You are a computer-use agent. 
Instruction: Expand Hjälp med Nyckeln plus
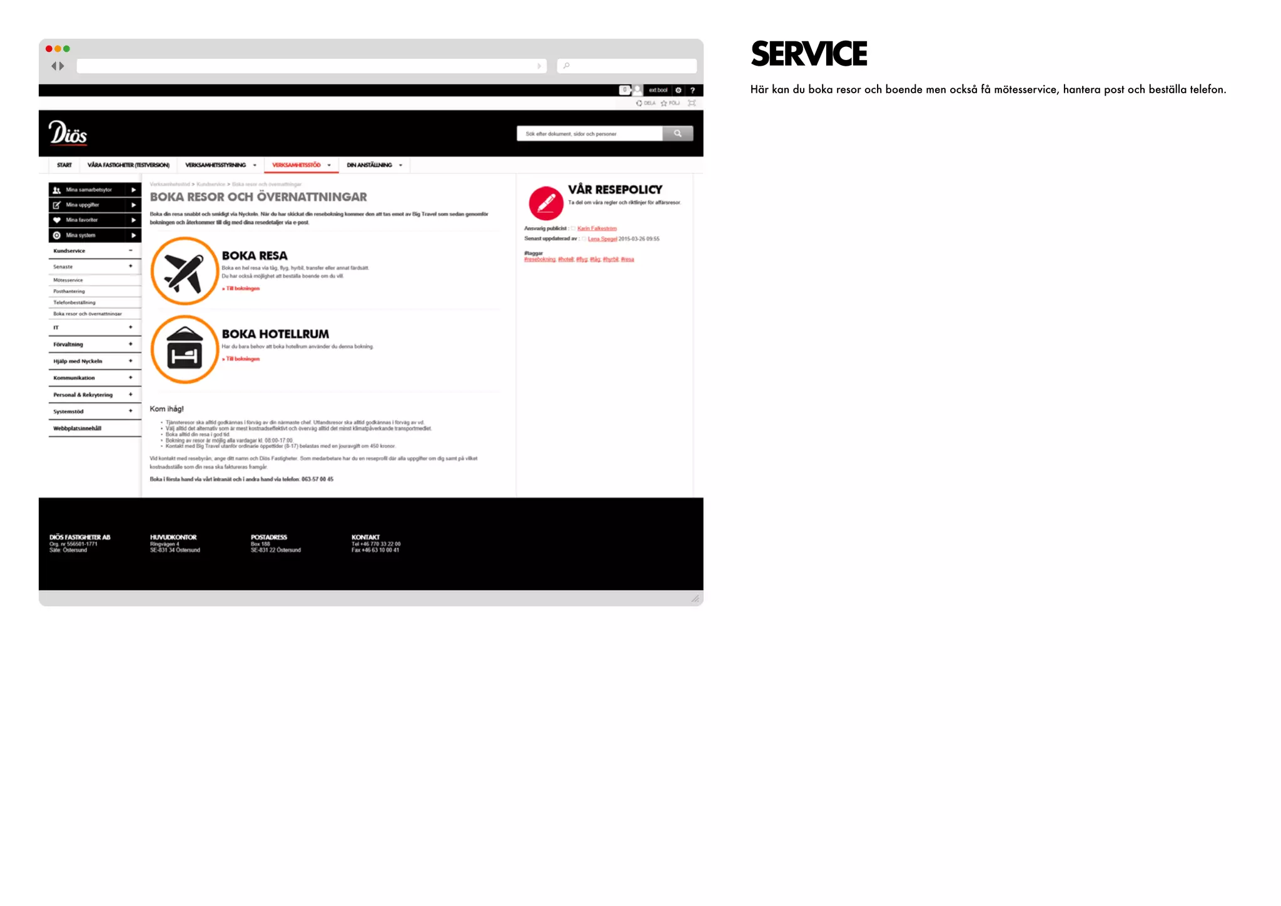coord(131,361)
